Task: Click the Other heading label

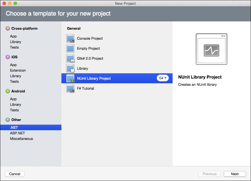Action: coord(16,120)
